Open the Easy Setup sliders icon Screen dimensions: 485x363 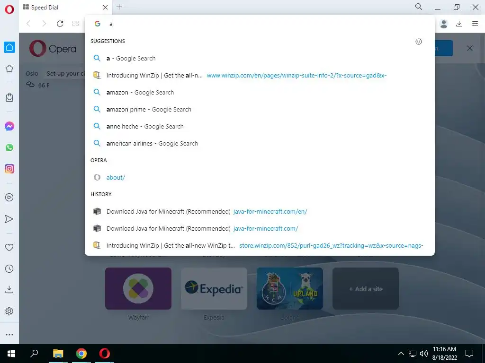pyautogui.click(x=475, y=24)
